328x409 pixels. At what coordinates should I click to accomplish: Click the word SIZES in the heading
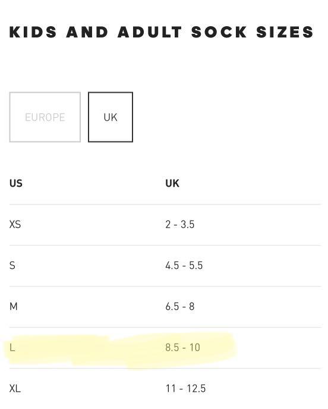[285, 32]
